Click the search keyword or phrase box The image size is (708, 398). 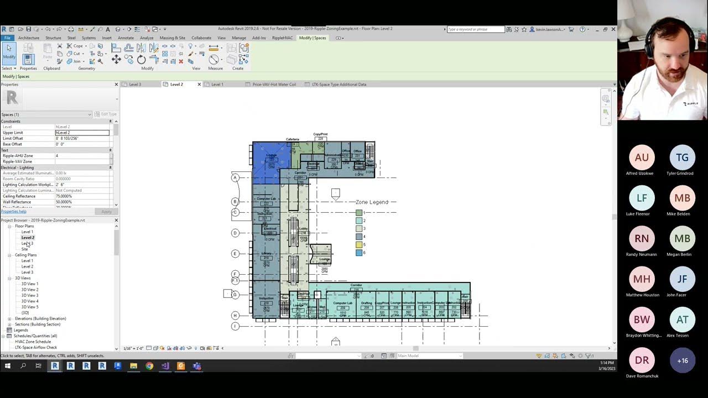click(476, 29)
